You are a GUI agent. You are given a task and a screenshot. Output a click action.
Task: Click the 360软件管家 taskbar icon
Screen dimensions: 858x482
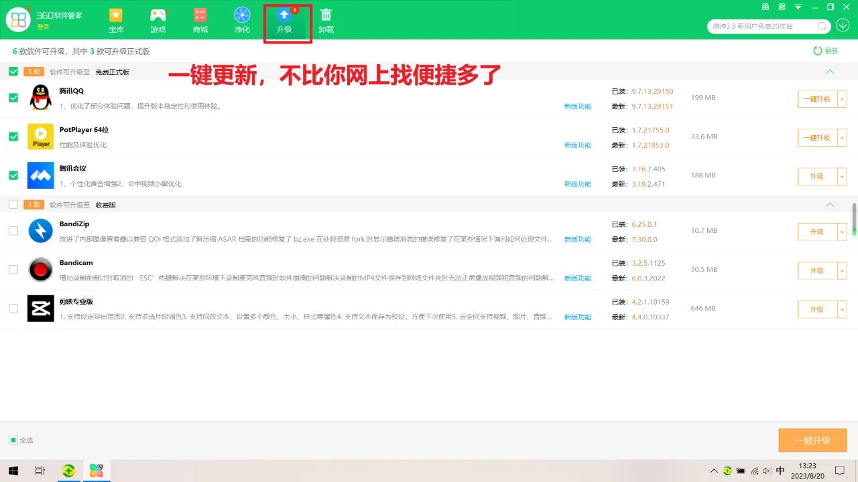pos(97,471)
